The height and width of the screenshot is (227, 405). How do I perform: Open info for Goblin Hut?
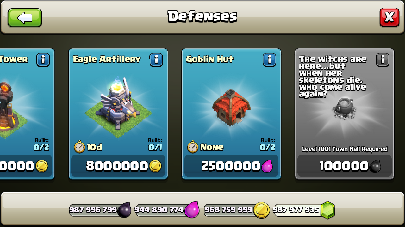(269, 60)
